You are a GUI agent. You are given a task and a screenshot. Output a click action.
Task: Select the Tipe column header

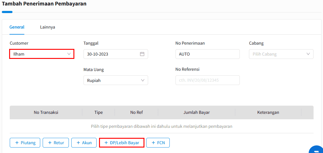coord(98,112)
